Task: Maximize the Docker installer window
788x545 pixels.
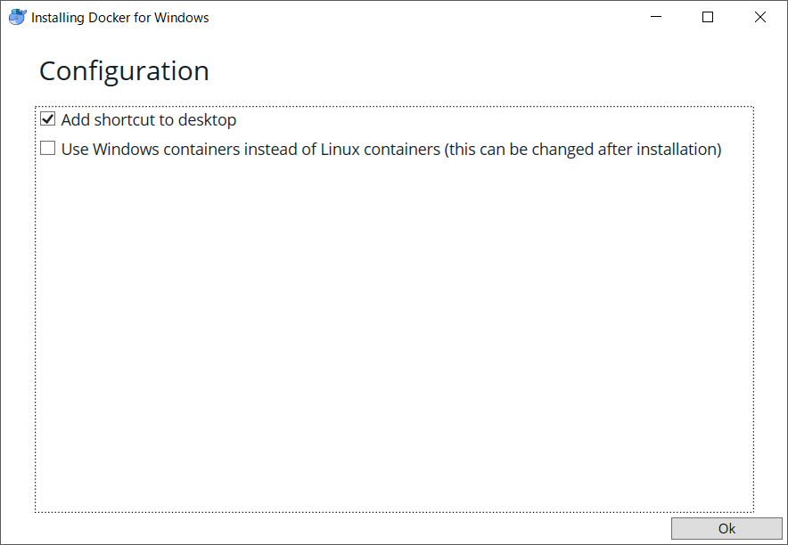Action: (708, 17)
